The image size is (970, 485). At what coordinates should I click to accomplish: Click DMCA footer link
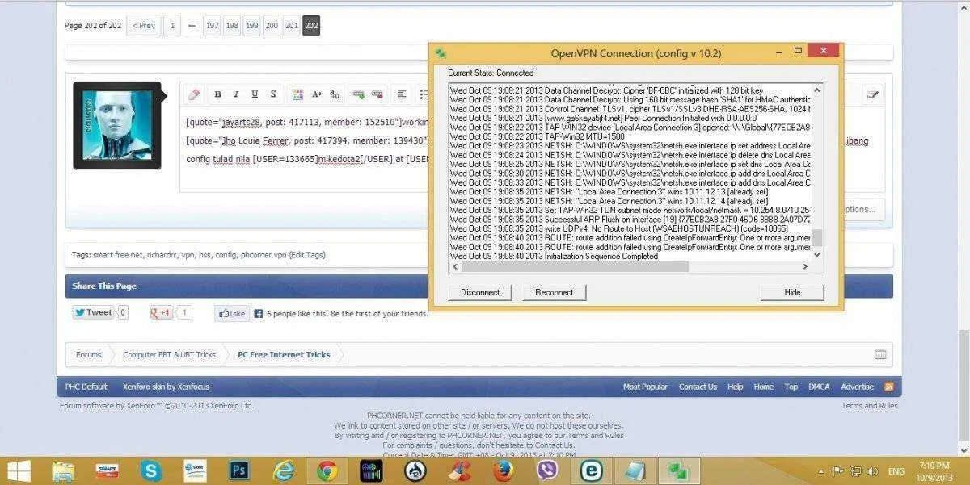point(819,387)
